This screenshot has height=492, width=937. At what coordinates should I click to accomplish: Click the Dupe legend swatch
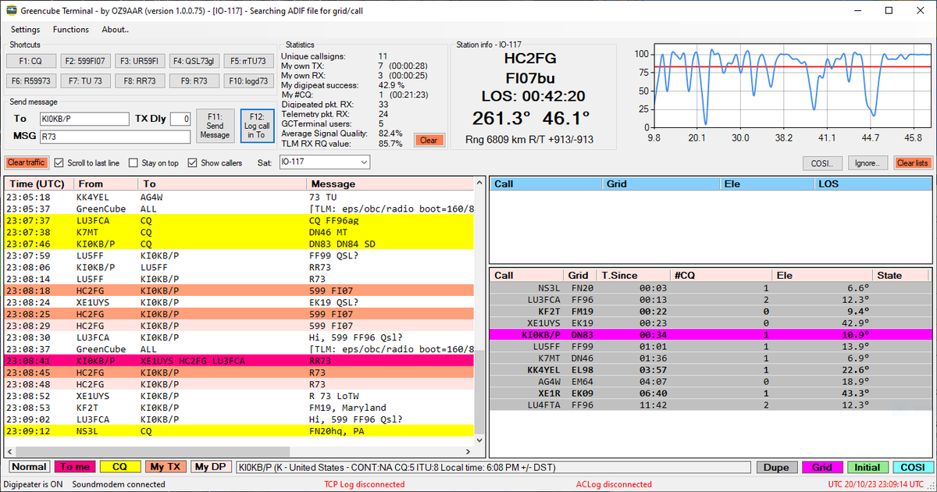coord(776,467)
